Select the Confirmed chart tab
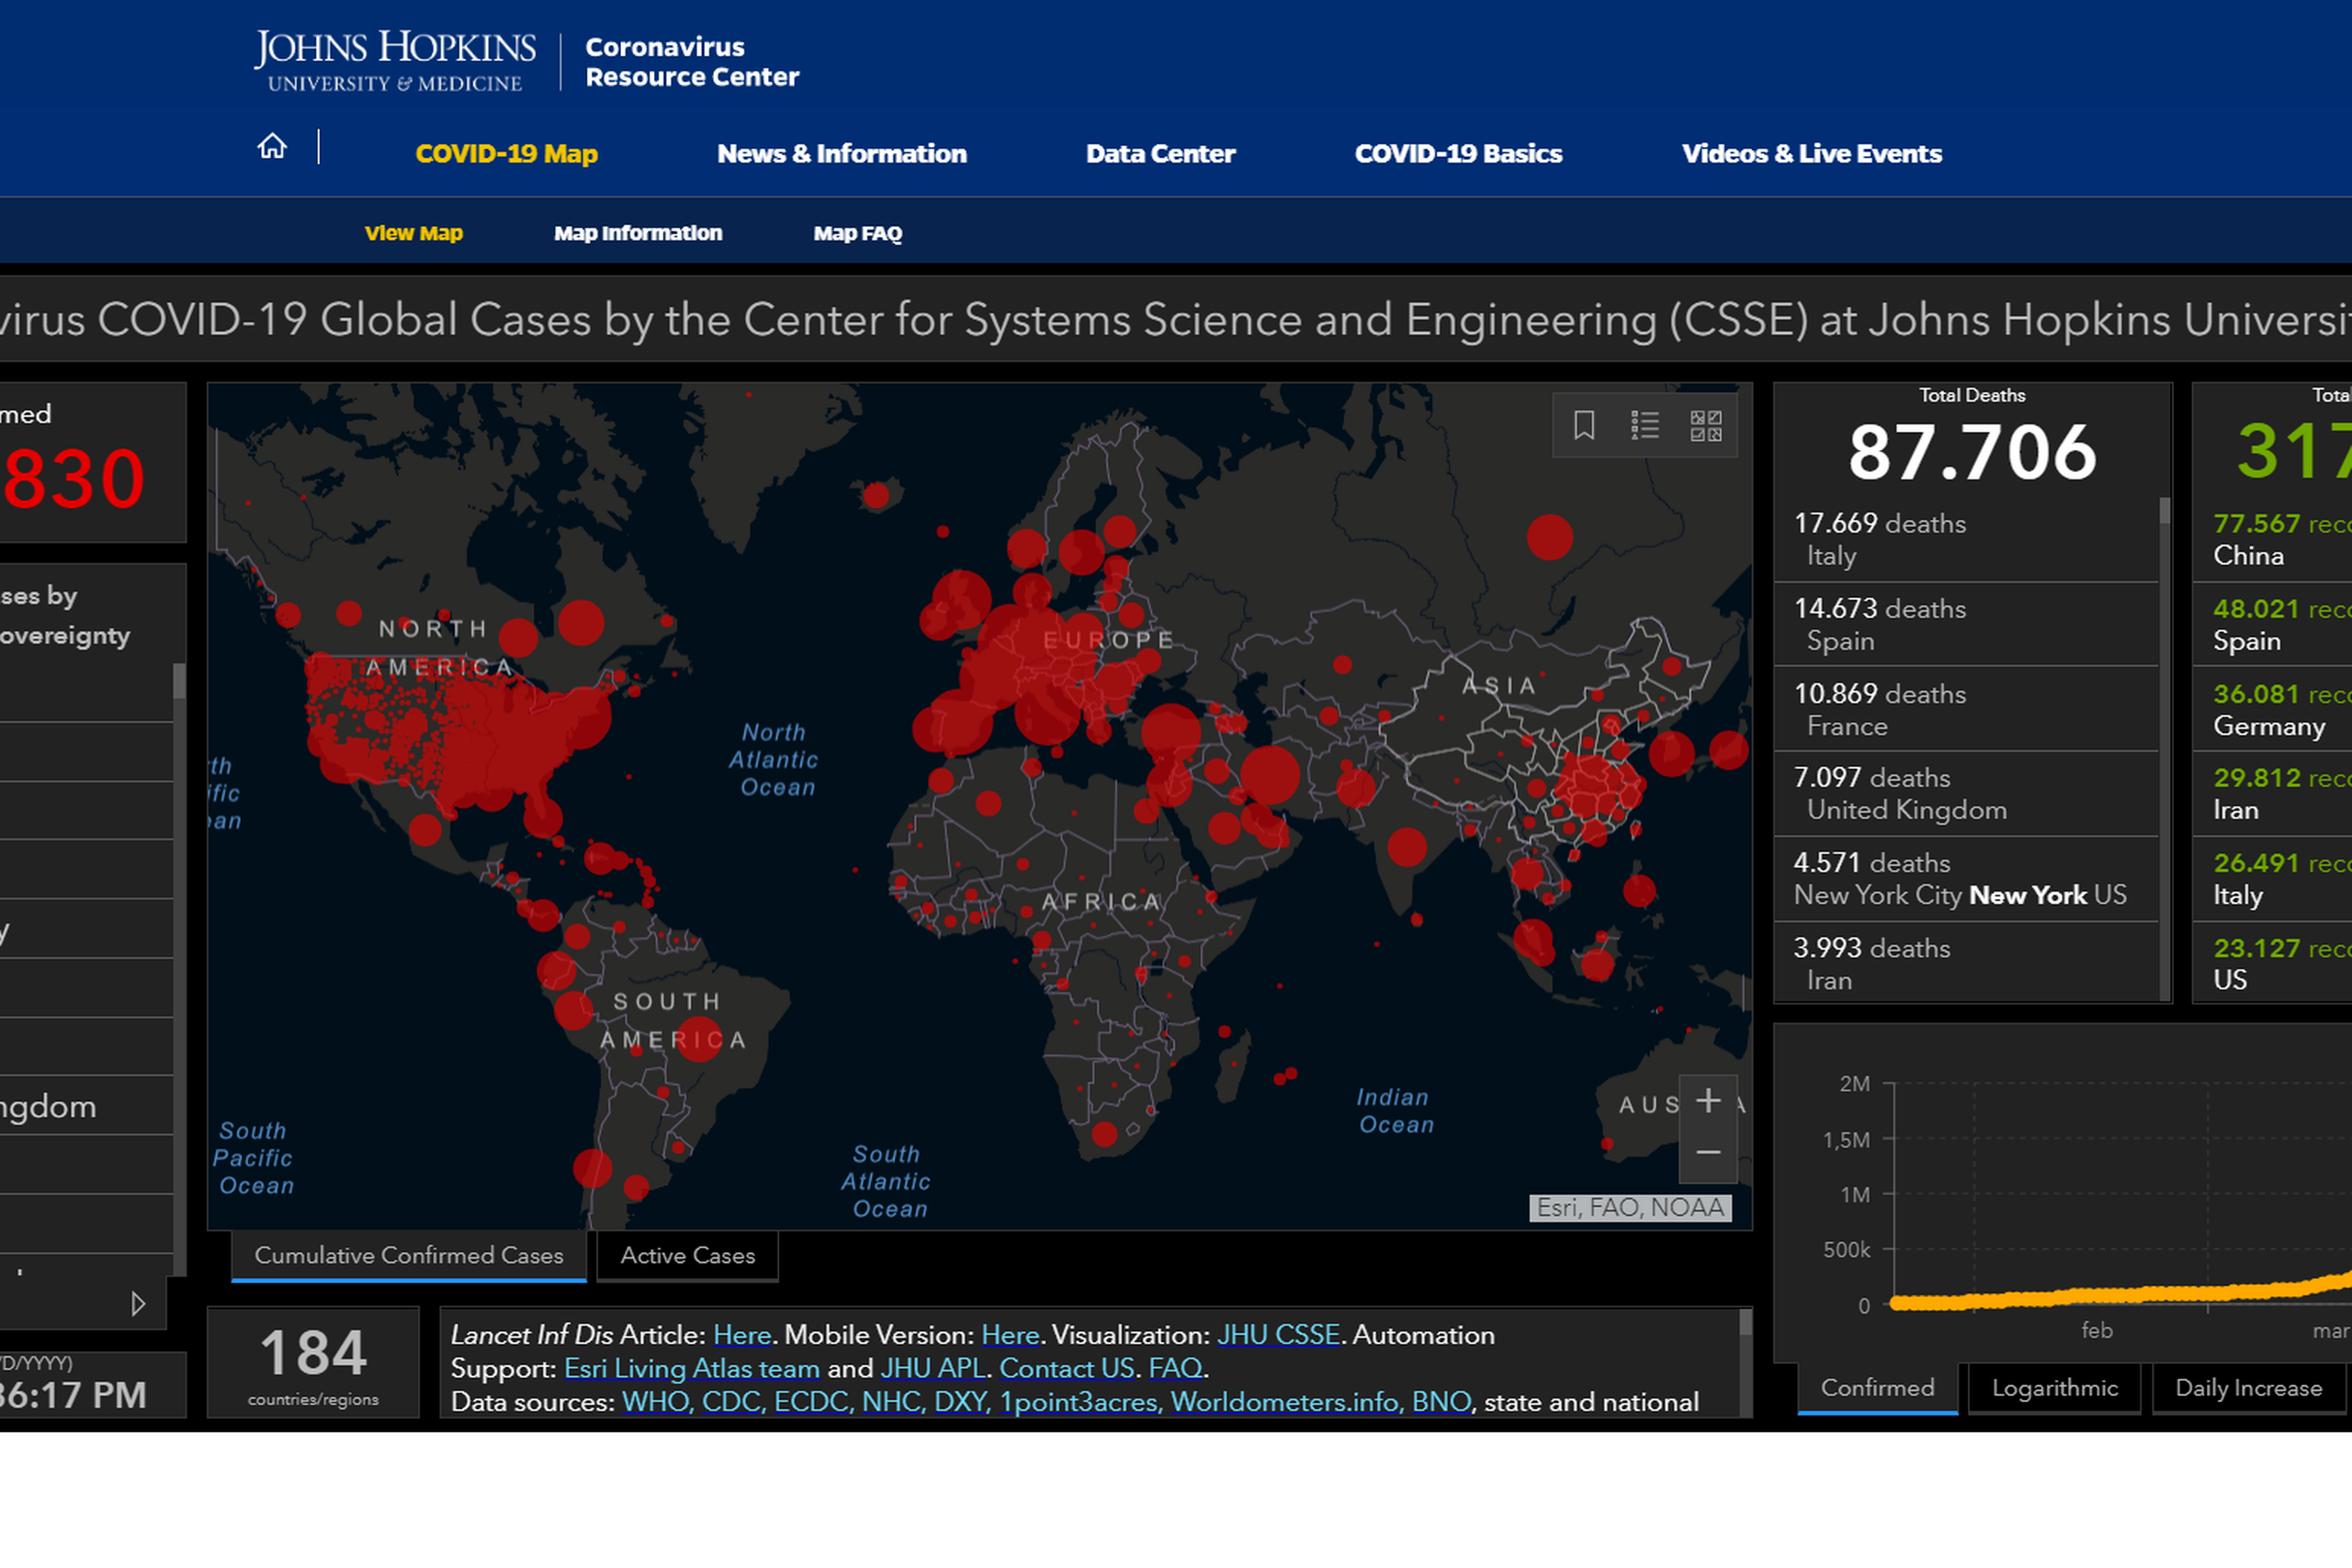This screenshot has width=2352, height=1568. click(1877, 1388)
